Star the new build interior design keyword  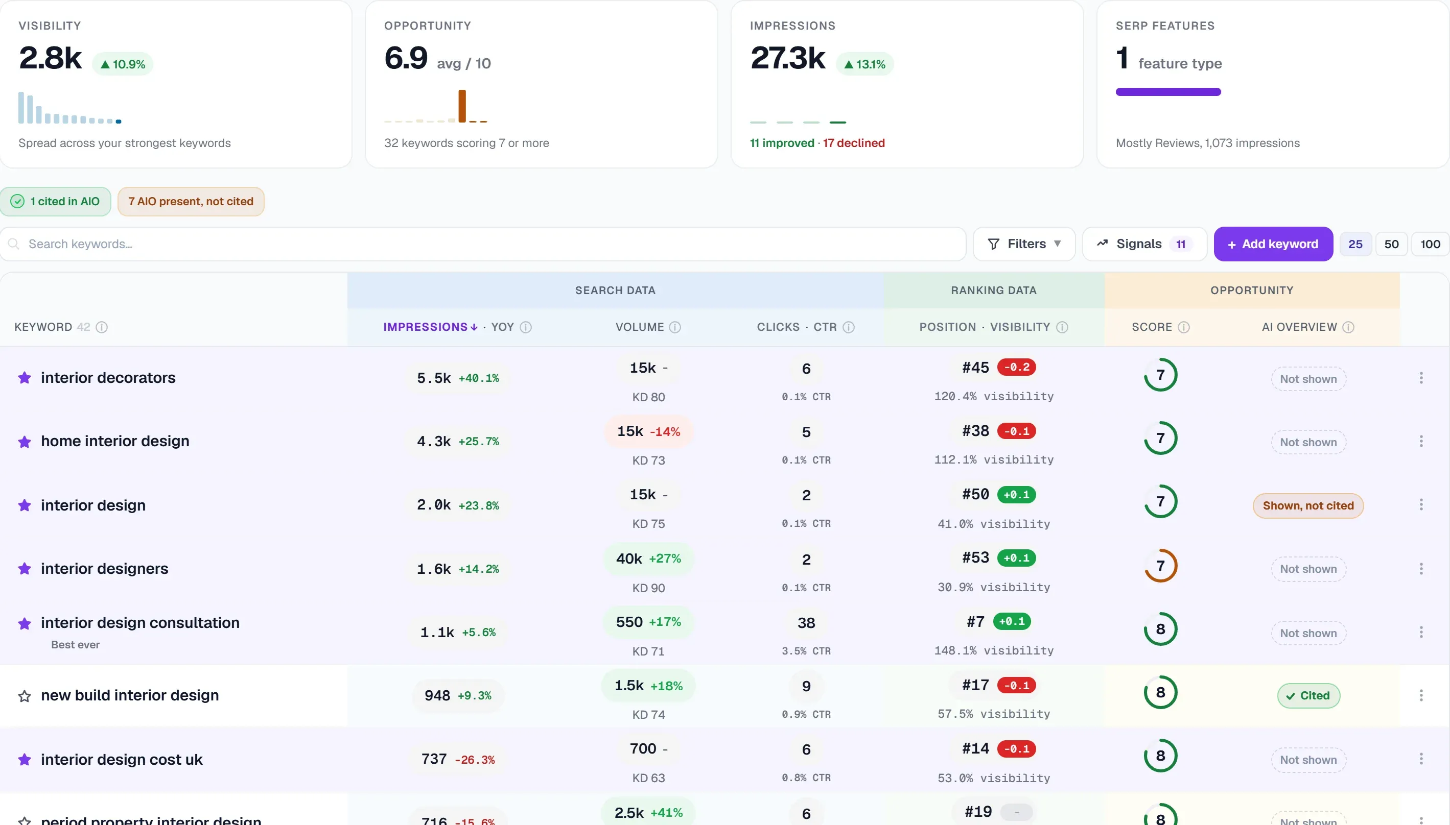coord(25,696)
